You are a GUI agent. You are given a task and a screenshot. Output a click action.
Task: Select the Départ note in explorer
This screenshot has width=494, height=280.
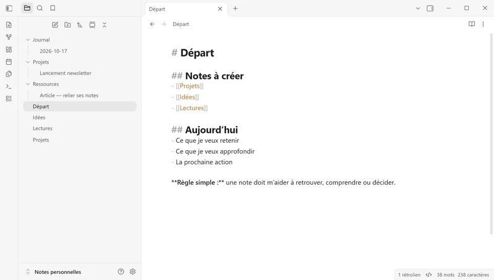point(80,106)
